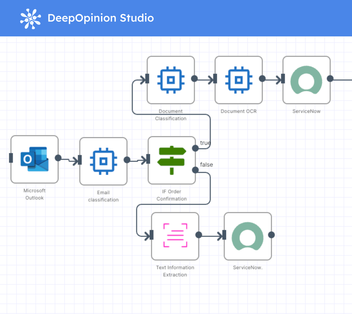Viewport: 352px width, 314px height.
Task: Select the false branch output connector dot
Action: [x=196, y=170]
